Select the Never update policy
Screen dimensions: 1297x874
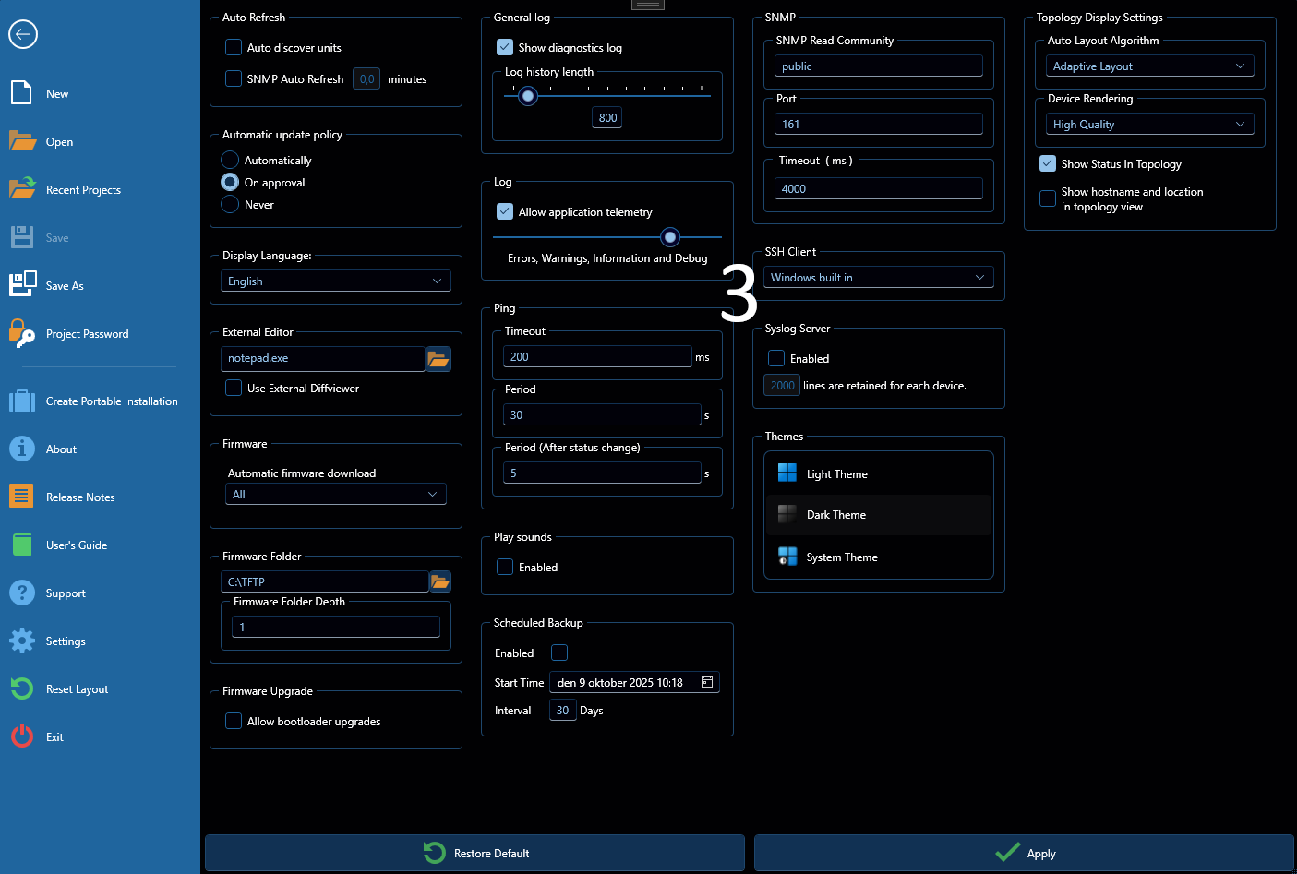229,204
